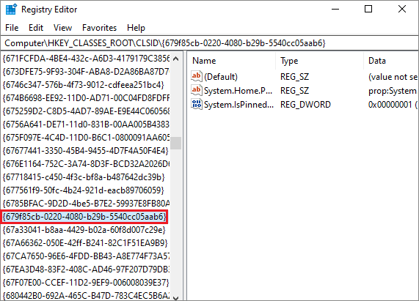Screen dimensions: 419x301
Task: Select the (Default) string value icon
Action: (197, 76)
